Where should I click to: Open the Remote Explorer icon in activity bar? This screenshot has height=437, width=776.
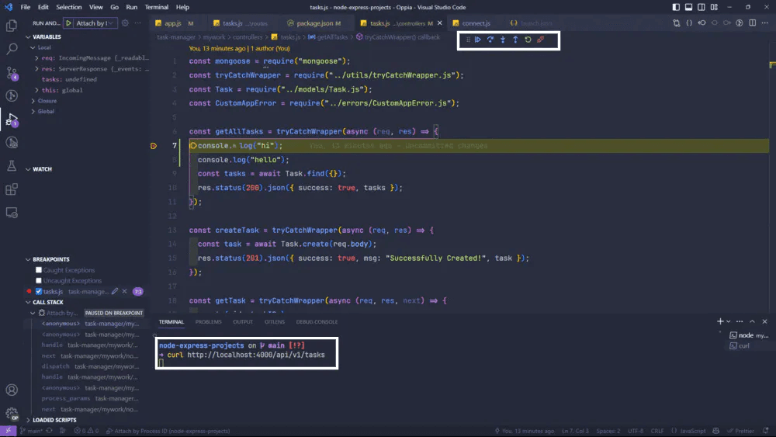coord(12,213)
